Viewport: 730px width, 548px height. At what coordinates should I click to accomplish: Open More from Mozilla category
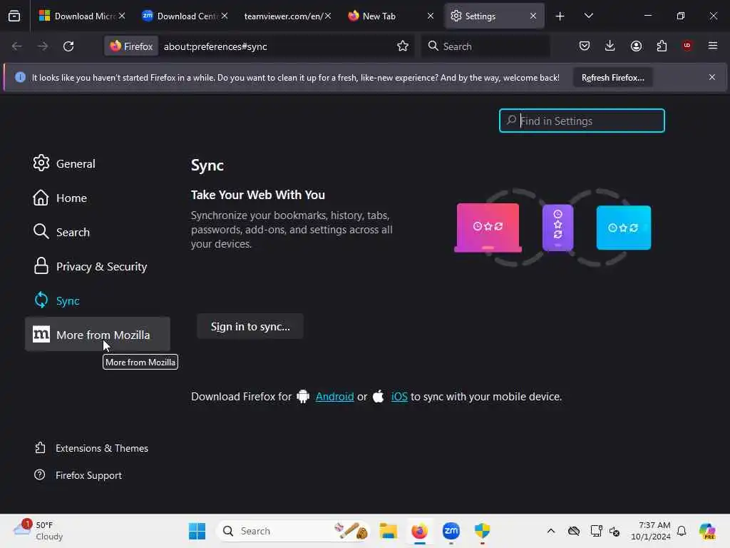97,335
